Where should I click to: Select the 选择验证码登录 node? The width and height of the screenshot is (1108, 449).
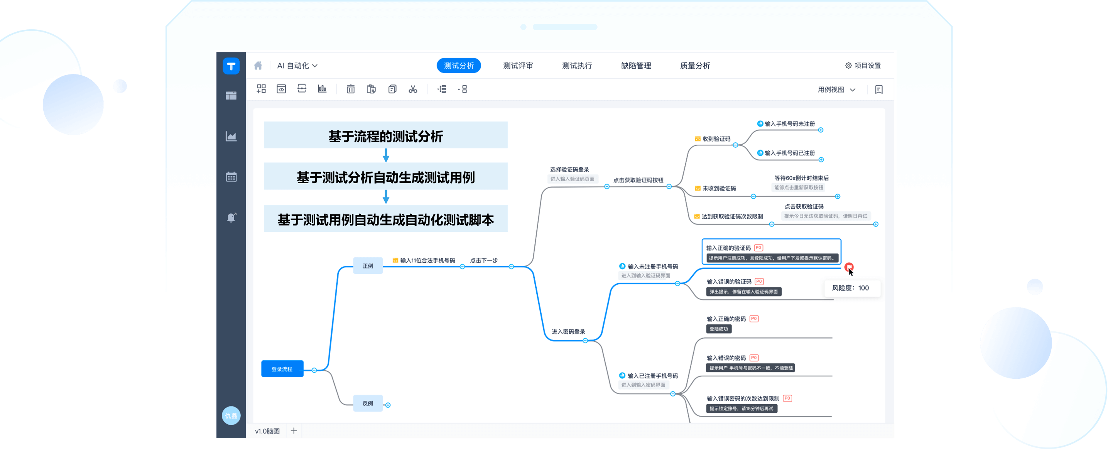coord(569,169)
